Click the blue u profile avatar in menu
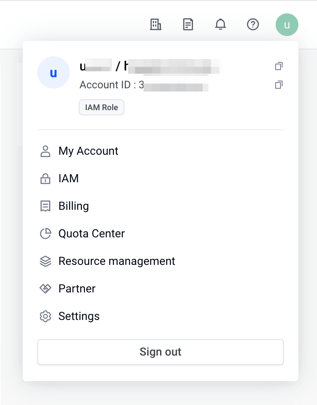Image resolution: width=317 pixels, height=405 pixels. tap(54, 72)
